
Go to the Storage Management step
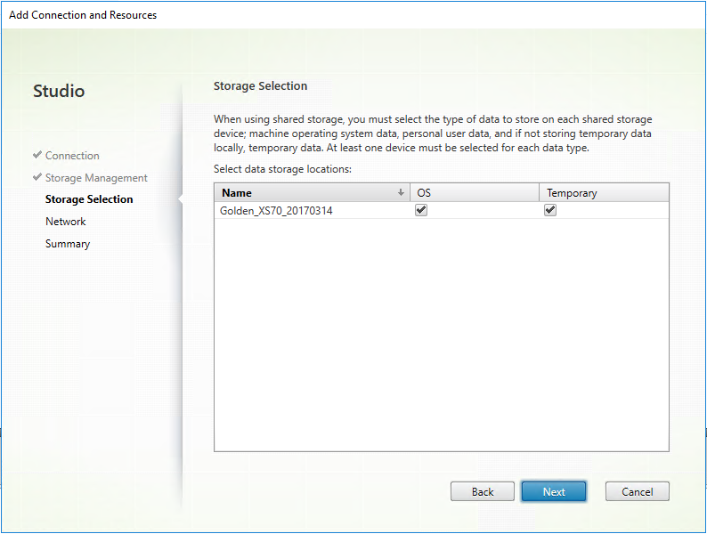click(96, 178)
